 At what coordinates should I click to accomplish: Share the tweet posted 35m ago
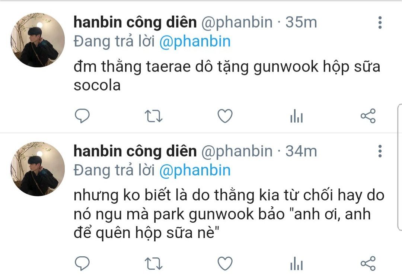pos(368,116)
